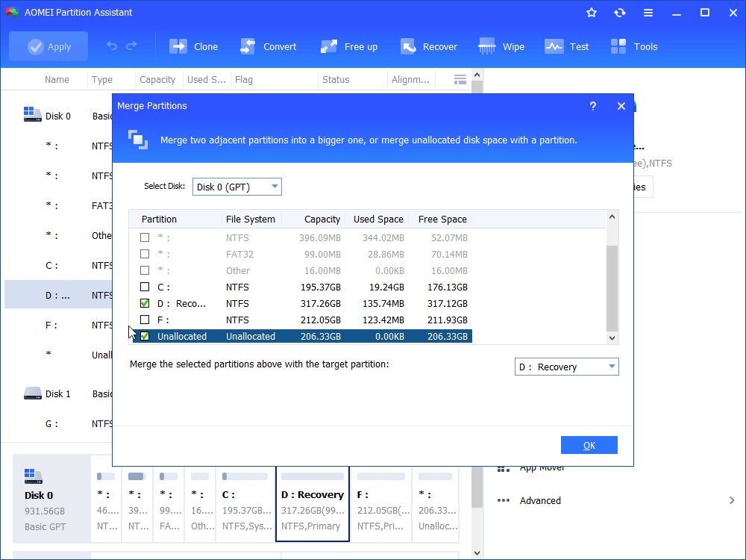746x560 pixels.
Task: Open the Select Disk dropdown
Action: (237, 187)
